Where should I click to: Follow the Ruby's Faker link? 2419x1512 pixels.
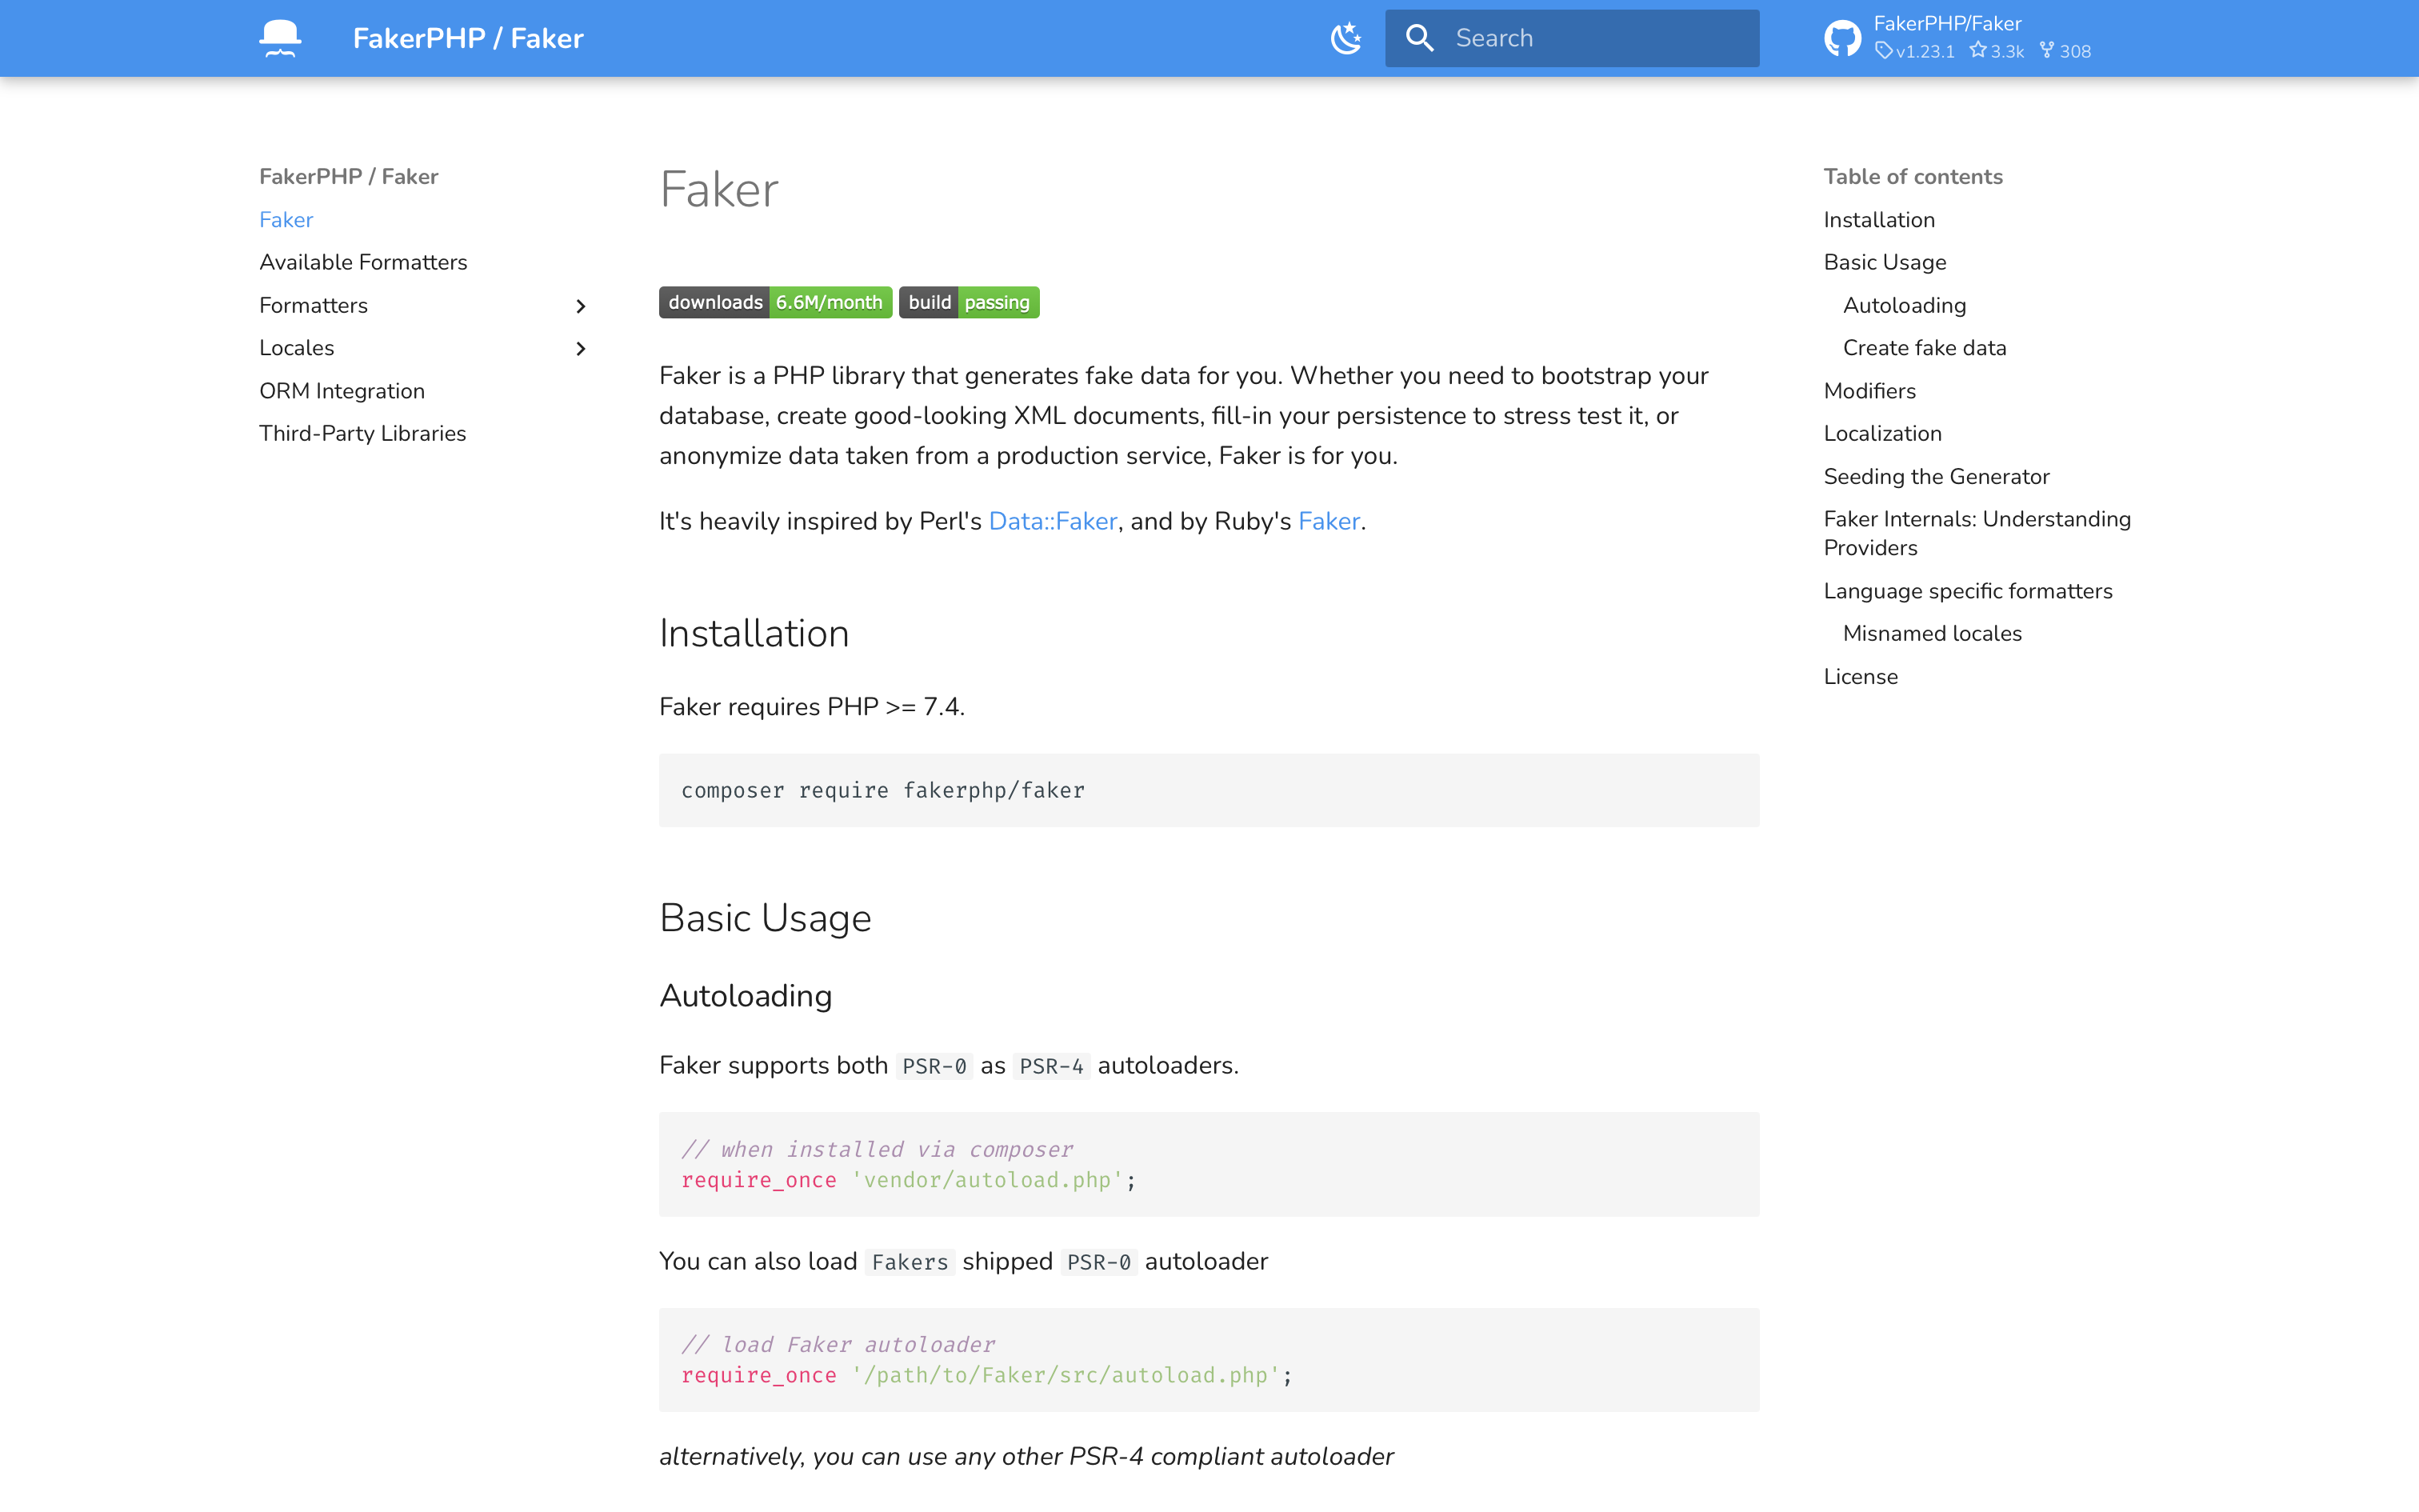1329,521
